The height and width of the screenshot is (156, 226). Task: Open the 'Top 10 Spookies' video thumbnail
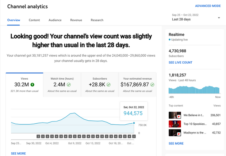click(x=175, y=124)
